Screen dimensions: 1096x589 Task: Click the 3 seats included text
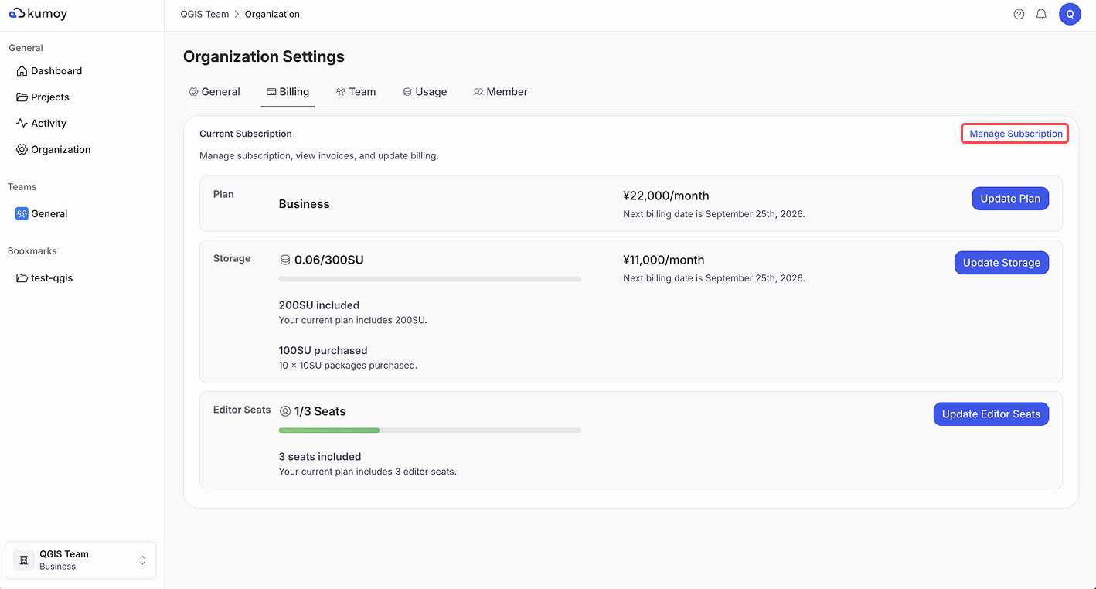point(320,457)
